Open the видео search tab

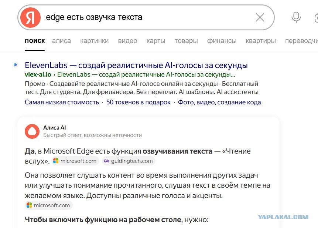point(127,41)
